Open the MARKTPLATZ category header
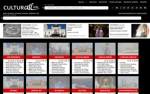 [x=36, y=90]
